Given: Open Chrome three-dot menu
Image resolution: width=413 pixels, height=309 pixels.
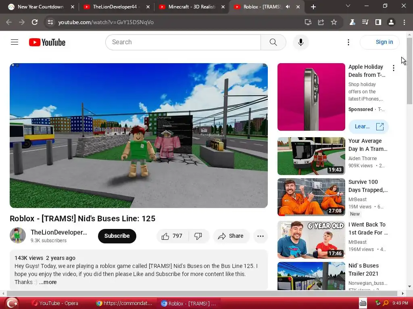Looking at the screenshot, I should click(x=404, y=23).
